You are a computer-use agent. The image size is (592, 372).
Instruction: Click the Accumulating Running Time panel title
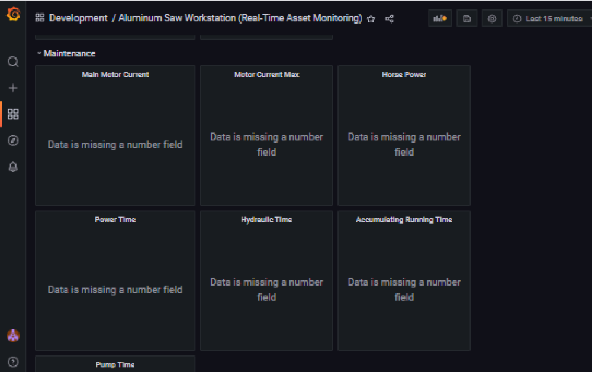(404, 220)
